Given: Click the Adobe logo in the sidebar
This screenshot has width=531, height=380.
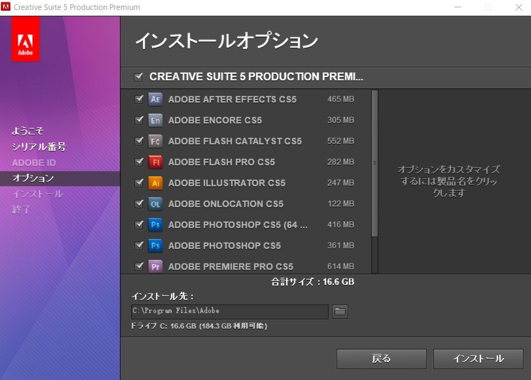Looking at the screenshot, I should (25, 40).
